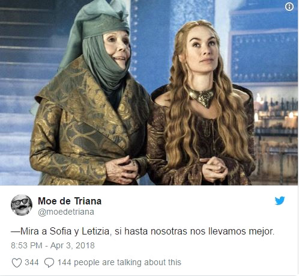Click the Apr 3, 2018 date
Viewport: 299px width, 276px height.
click(x=73, y=245)
